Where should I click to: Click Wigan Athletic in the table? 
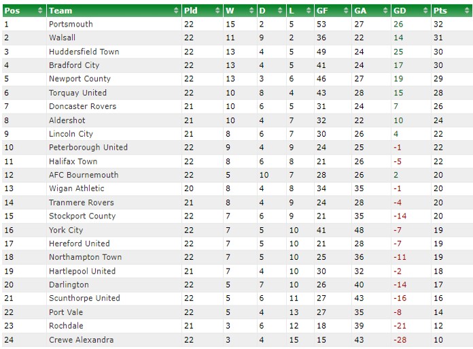pyautogui.click(x=77, y=188)
